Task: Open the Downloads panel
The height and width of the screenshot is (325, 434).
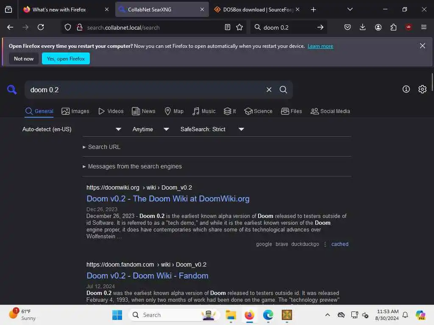Action: point(363,27)
